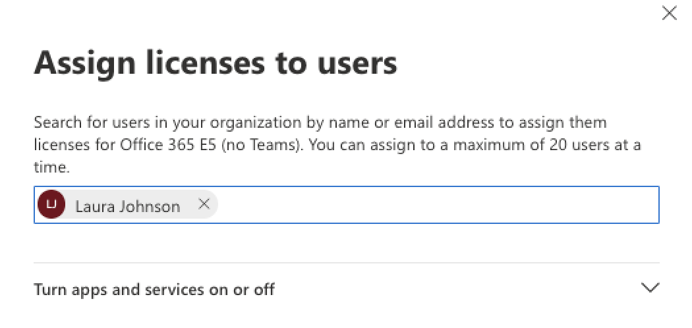692x328 pixels.
Task: Remove Laura Johnson from the selection
Action: (x=204, y=204)
